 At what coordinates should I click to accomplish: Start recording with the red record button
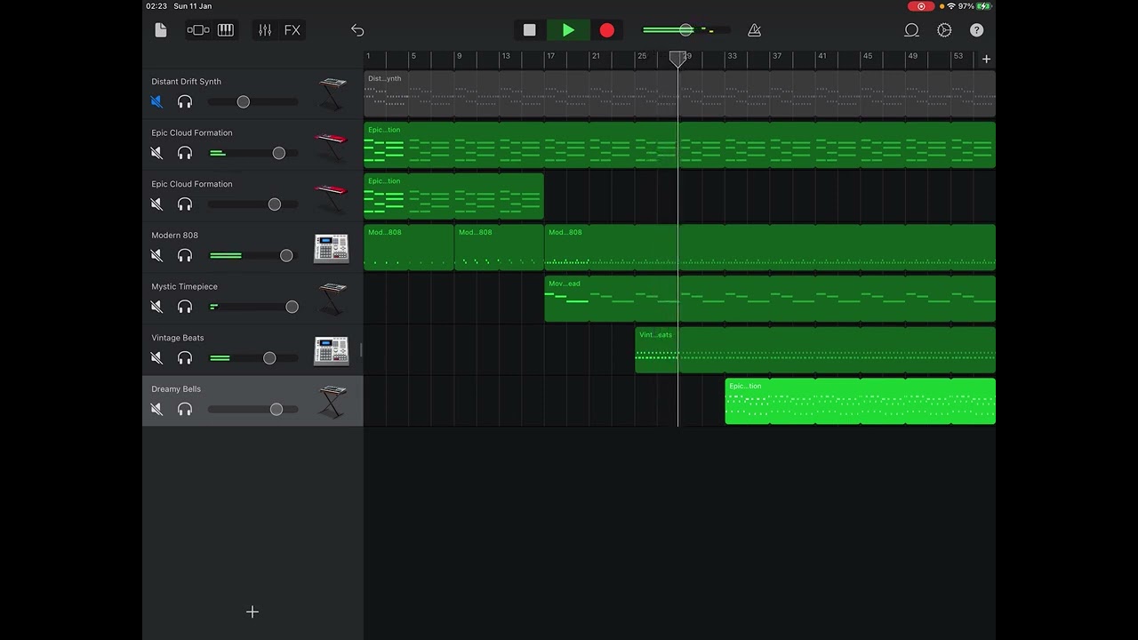606,30
